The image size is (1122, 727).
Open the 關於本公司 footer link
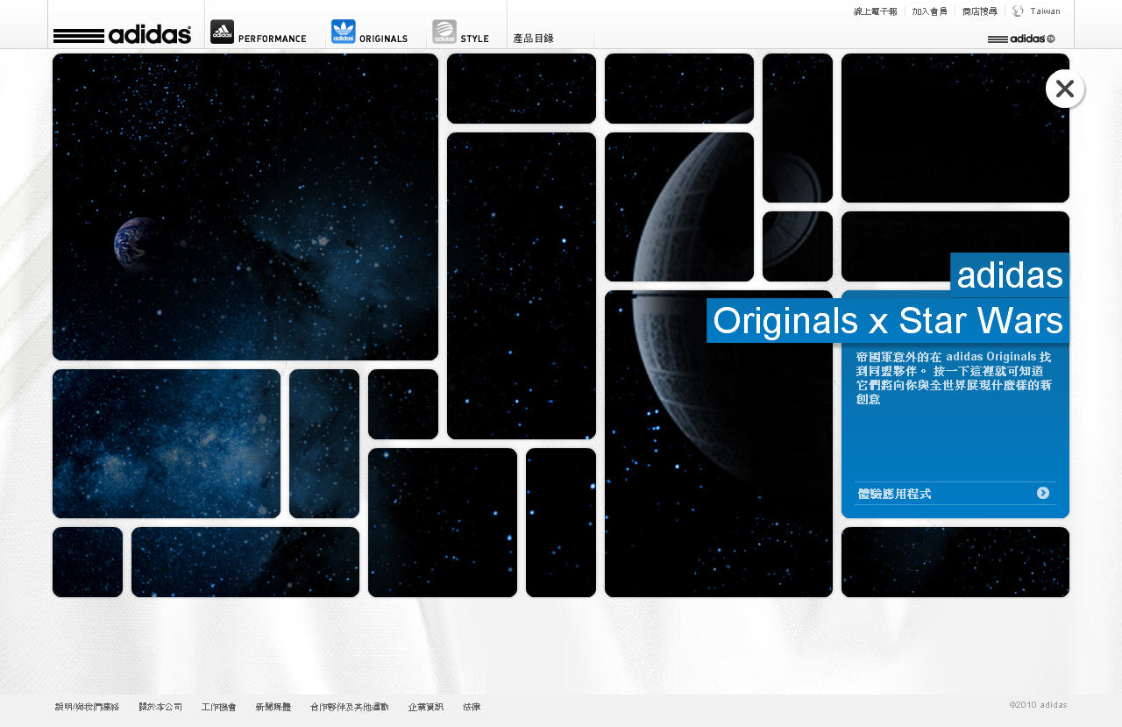pos(160,707)
